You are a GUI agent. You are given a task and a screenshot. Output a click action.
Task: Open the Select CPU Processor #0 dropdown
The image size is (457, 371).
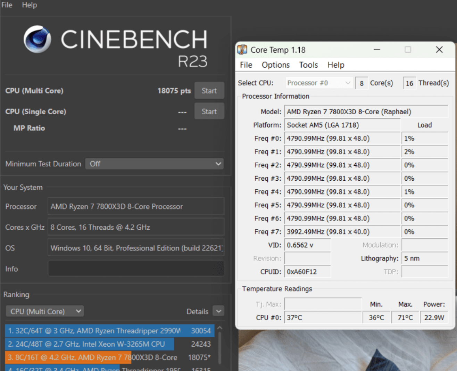click(x=319, y=83)
